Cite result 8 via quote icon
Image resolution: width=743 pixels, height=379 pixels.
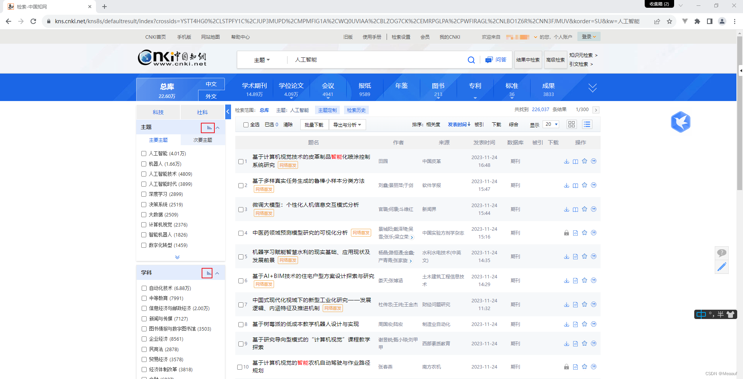click(x=594, y=324)
